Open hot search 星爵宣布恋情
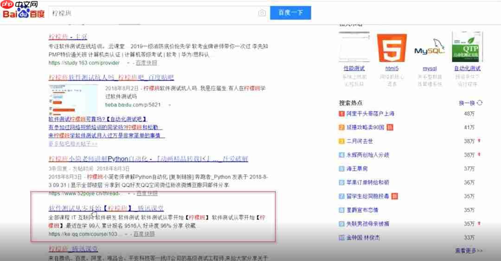The width and height of the screenshot is (501, 261). [x=362, y=210]
